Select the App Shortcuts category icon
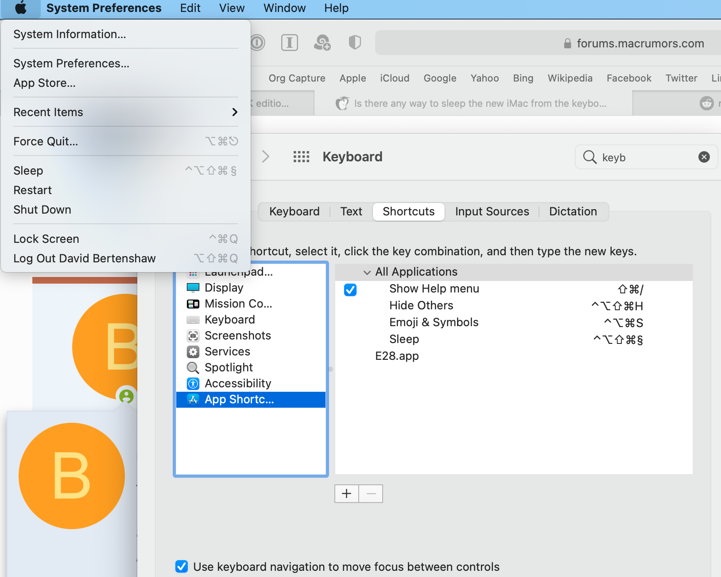The image size is (721, 577). (x=193, y=399)
